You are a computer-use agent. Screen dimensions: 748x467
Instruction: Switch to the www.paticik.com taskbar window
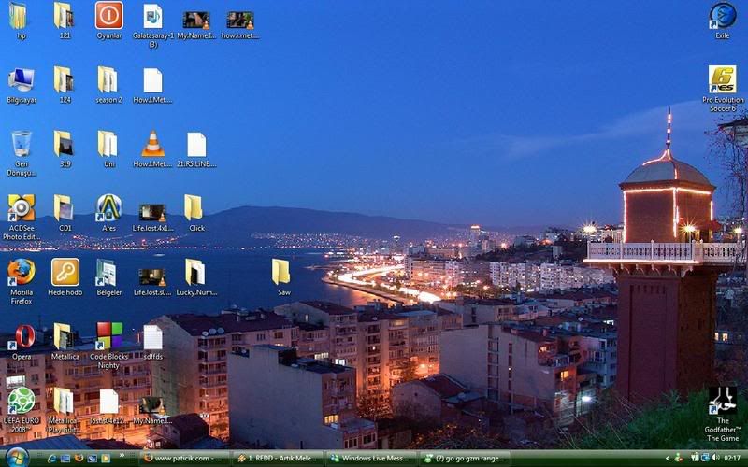click(x=182, y=459)
